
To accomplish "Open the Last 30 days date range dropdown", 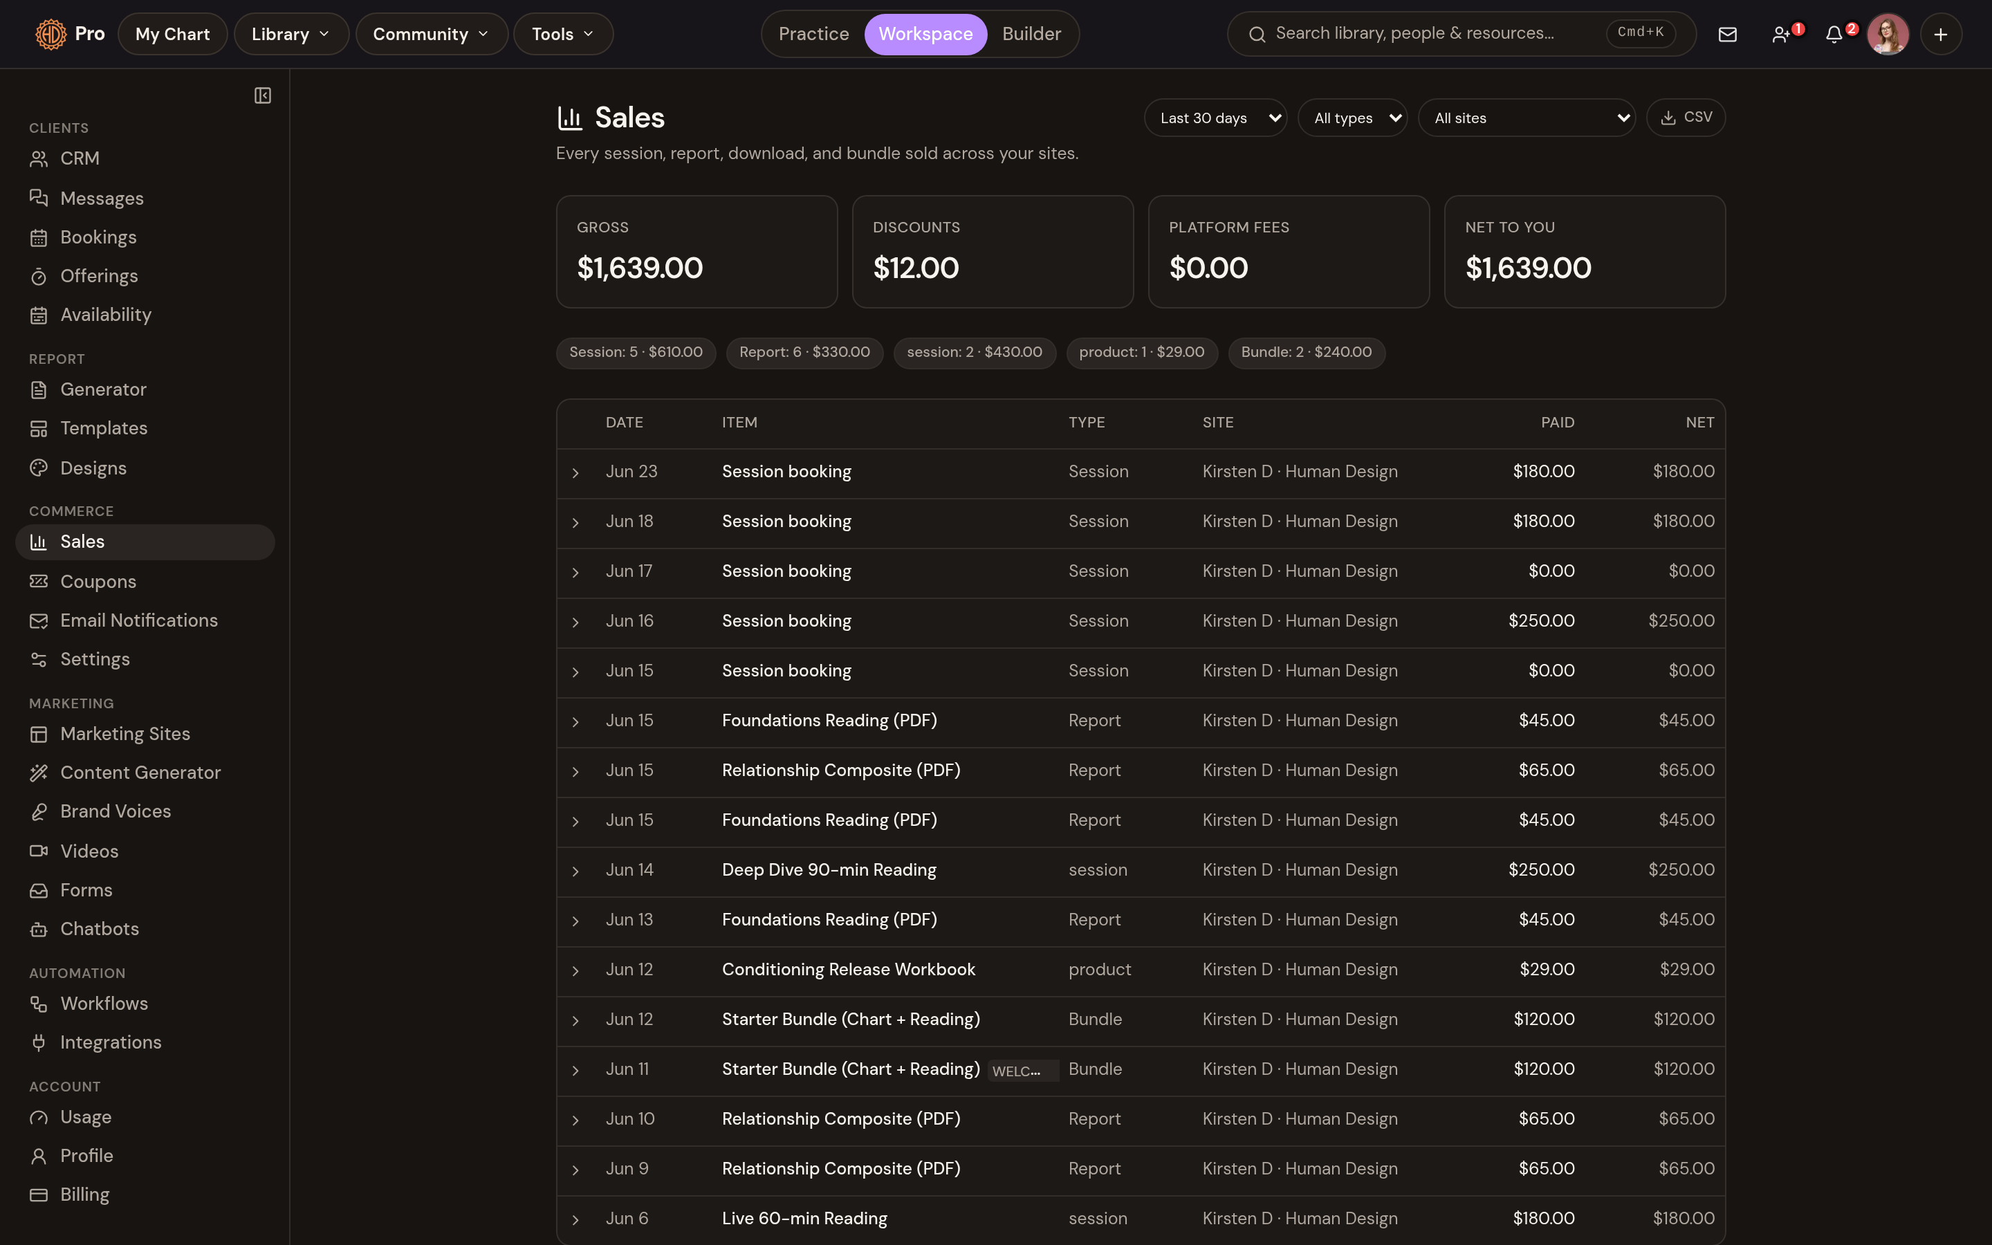I will click(1215, 118).
